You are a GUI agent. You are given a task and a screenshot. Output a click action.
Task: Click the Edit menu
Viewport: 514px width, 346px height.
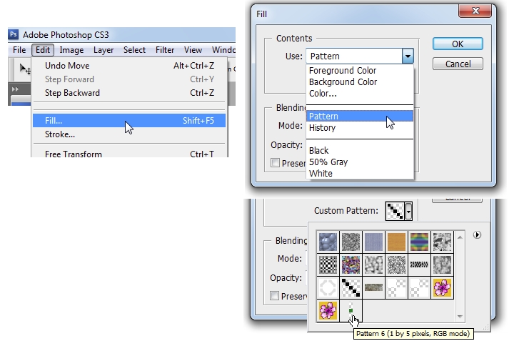[43, 50]
